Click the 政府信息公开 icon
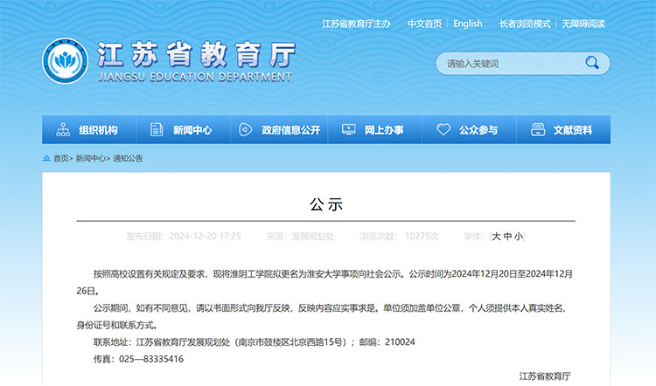 click(245, 130)
